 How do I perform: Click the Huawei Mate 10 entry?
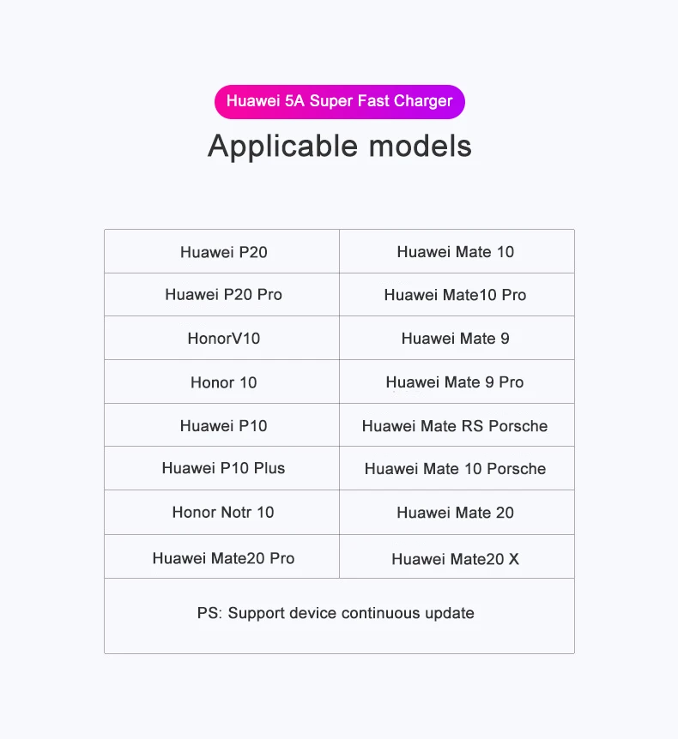pyautogui.click(x=456, y=252)
